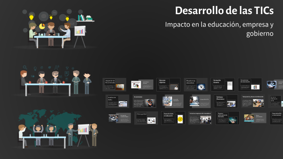Open the 'Proyectos gubernamentales destacados' slide thumbnail
The image size is (283, 159).
click(228, 118)
